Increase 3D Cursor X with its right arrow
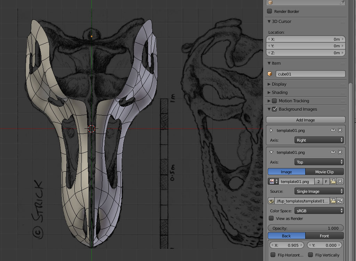356x261 pixels. [342, 39]
